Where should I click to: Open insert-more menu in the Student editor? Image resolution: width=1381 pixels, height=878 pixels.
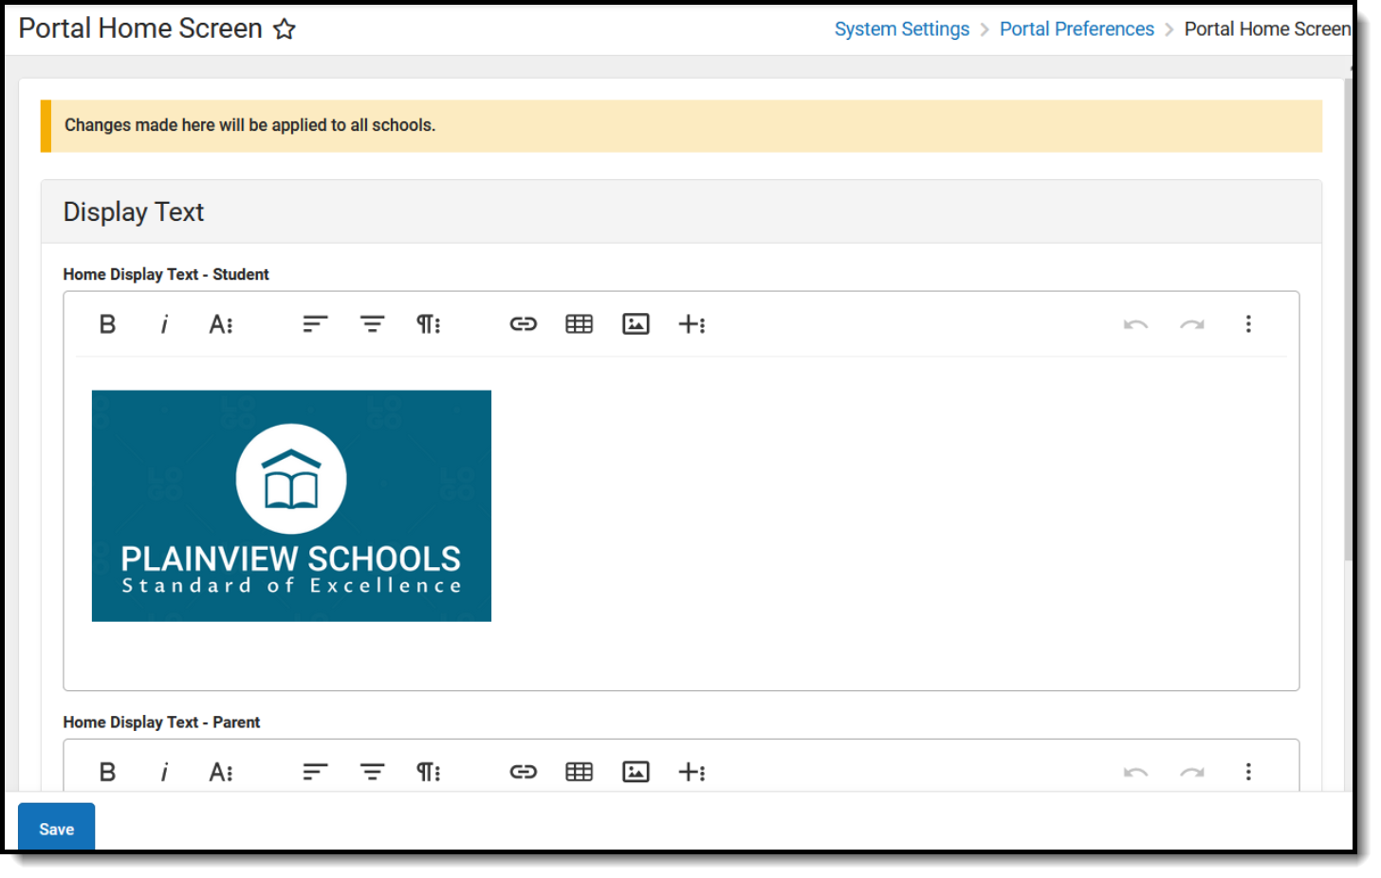pos(692,324)
